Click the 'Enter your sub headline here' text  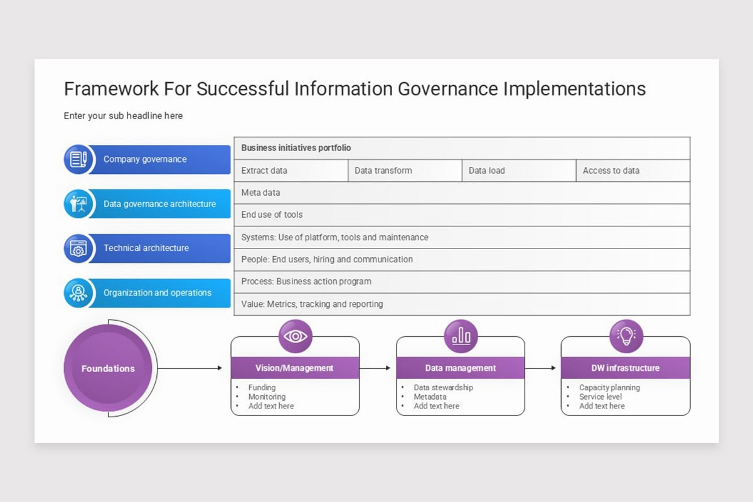(x=123, y=116)
